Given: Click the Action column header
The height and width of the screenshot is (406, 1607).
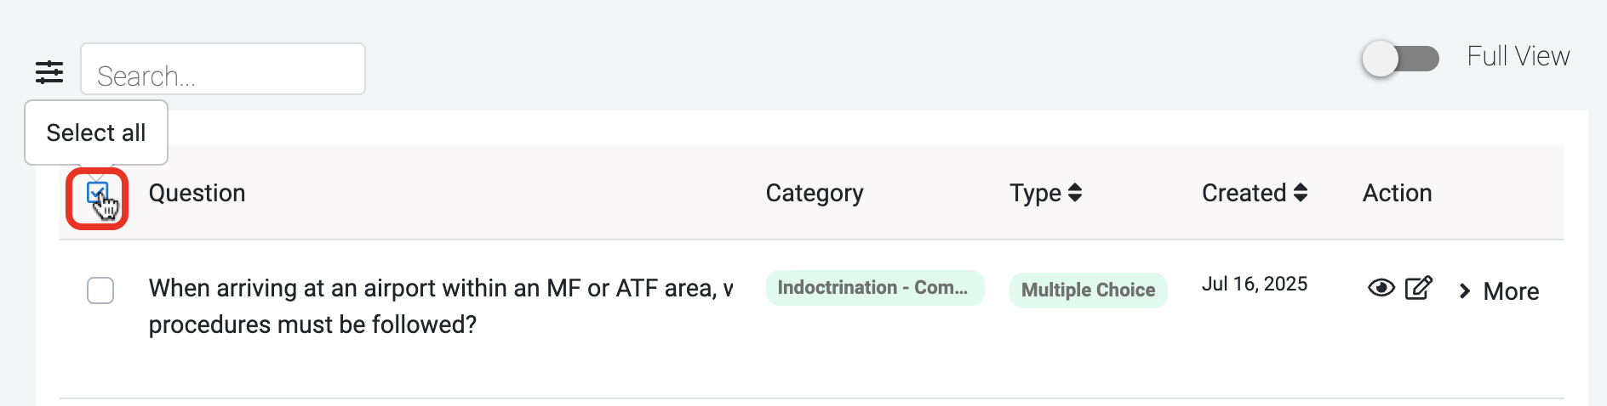Looking at the screenshot, I should tap(1397, 194).
